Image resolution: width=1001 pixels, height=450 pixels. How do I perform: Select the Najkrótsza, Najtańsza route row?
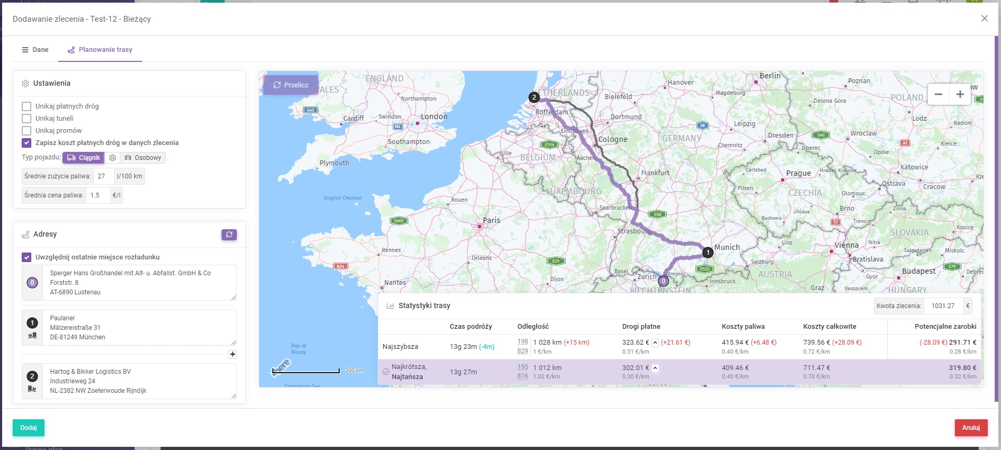(x=679, y=372)
